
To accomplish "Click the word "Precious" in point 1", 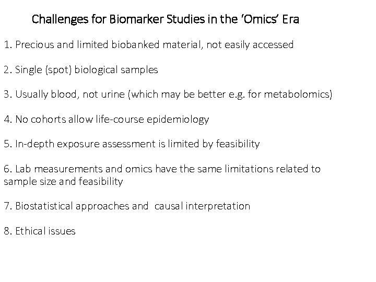I will (33, 45).
